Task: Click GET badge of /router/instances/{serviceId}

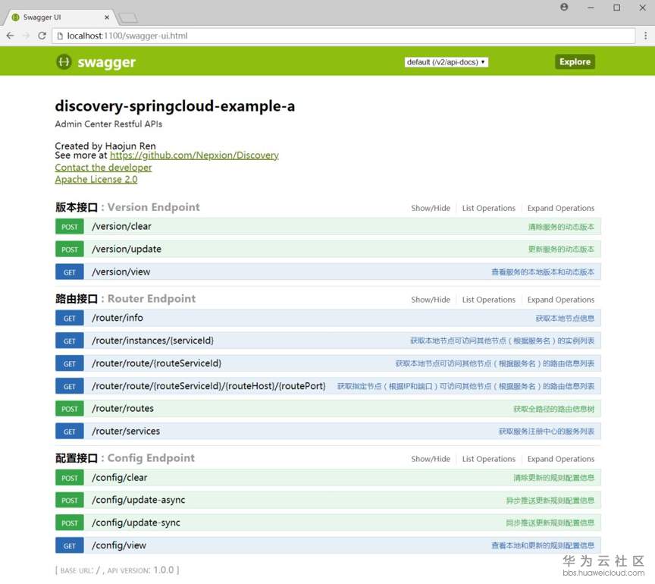Action: pyautogui.click(x=69, y=341)
